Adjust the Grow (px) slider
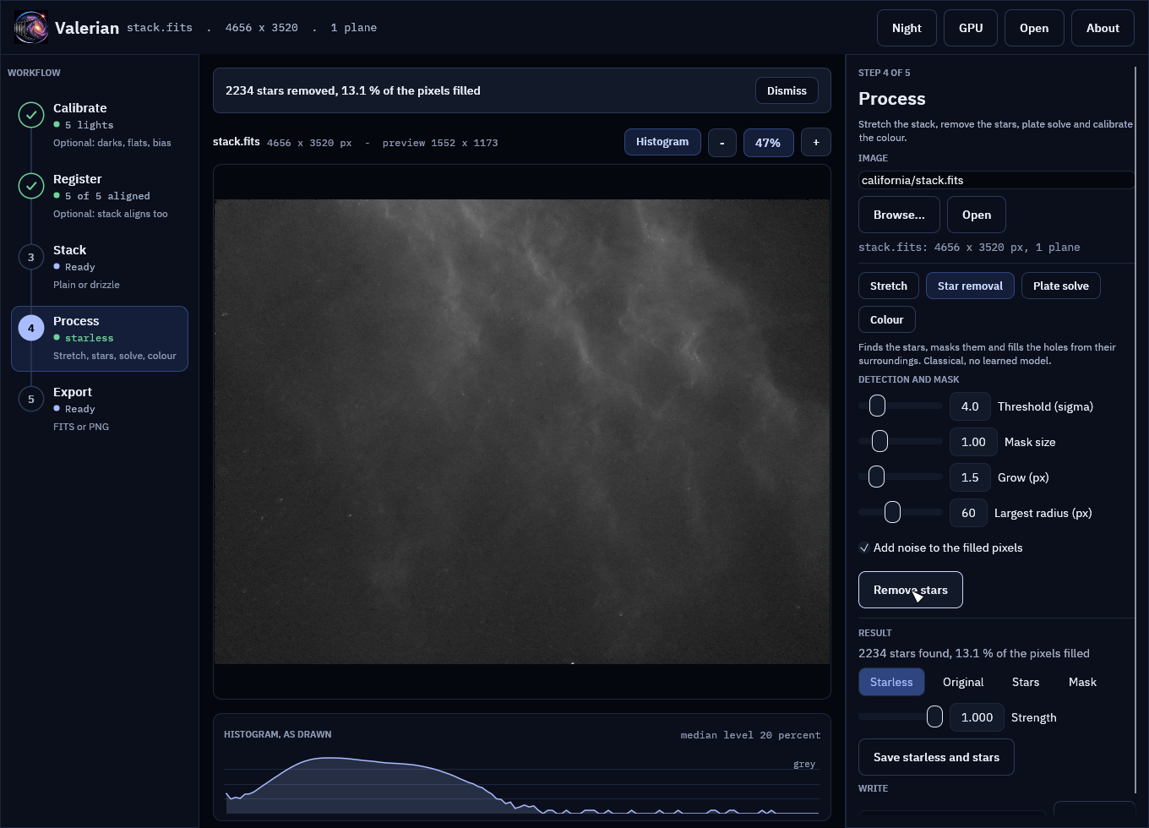Viewport: 1149px width, 828px height. [x=901, y=477]
